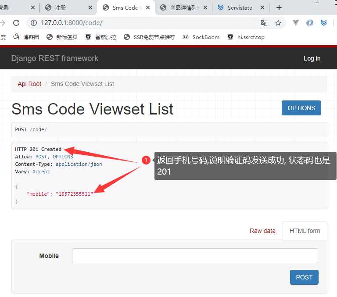
Task: Click the Google Translate icon in the address bar
Action: [x=264, y=23]
